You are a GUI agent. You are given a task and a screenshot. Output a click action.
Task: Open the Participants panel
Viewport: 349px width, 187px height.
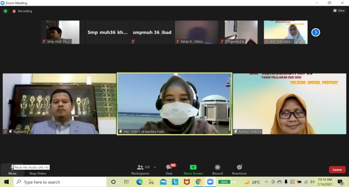click(140, 169)
